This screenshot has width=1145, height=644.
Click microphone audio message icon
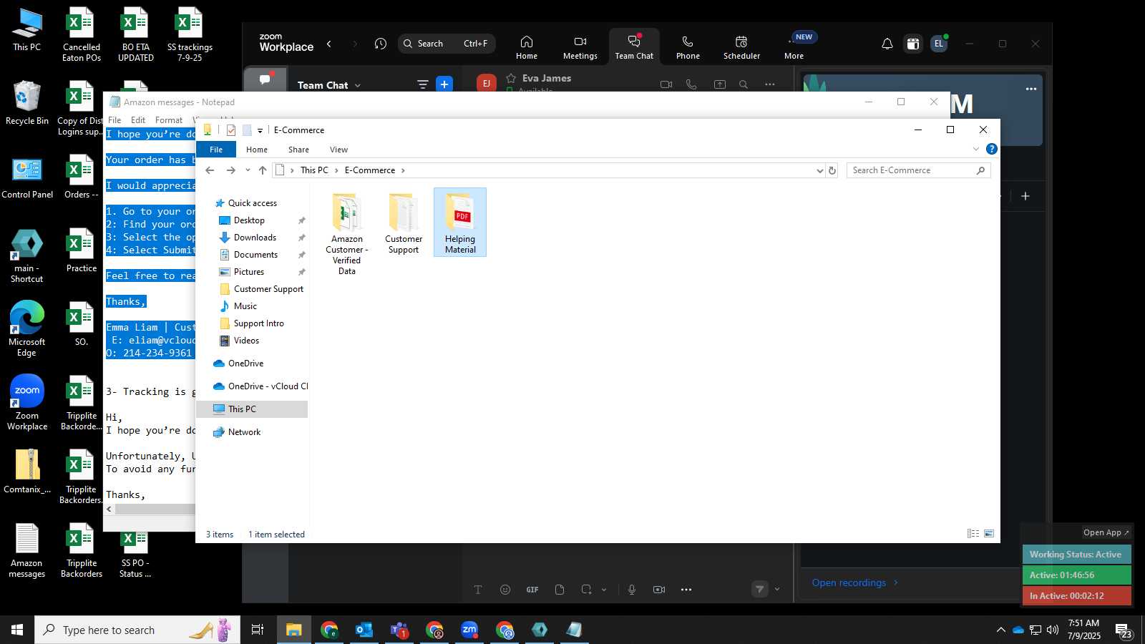coord(632,590)
